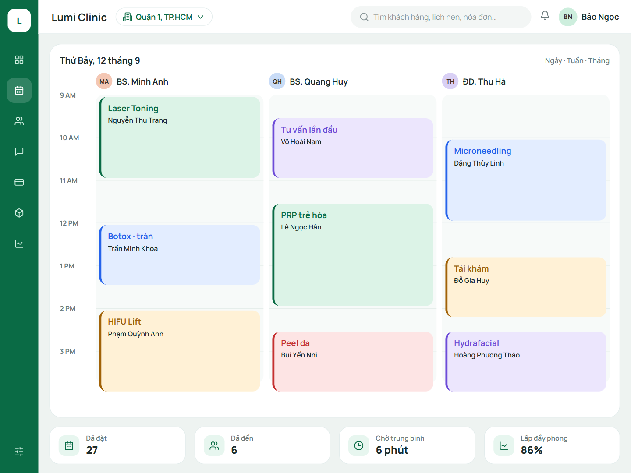Switch calendar to Tuần view
This screenshot has width=631, height=473.
coord(575,60)
